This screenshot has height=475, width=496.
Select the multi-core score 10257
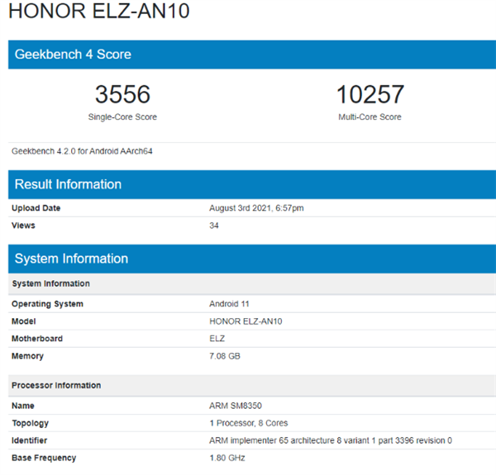click(370, 94)
